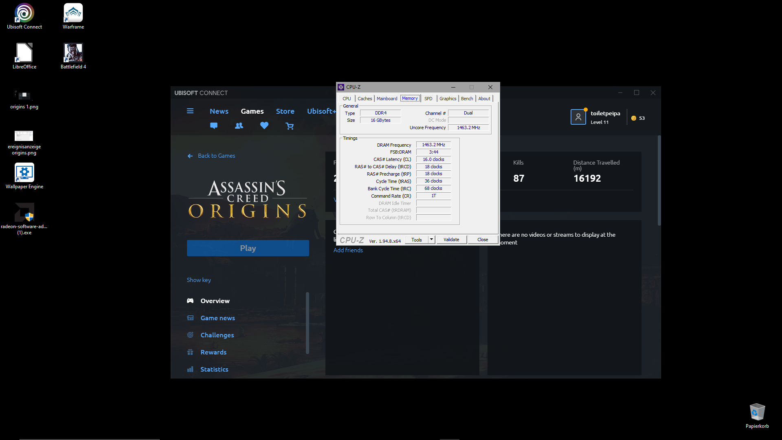Open friends icon in Ubisoft Connect
This screenshot has height=440, width=782.
(x=239, y=126)
